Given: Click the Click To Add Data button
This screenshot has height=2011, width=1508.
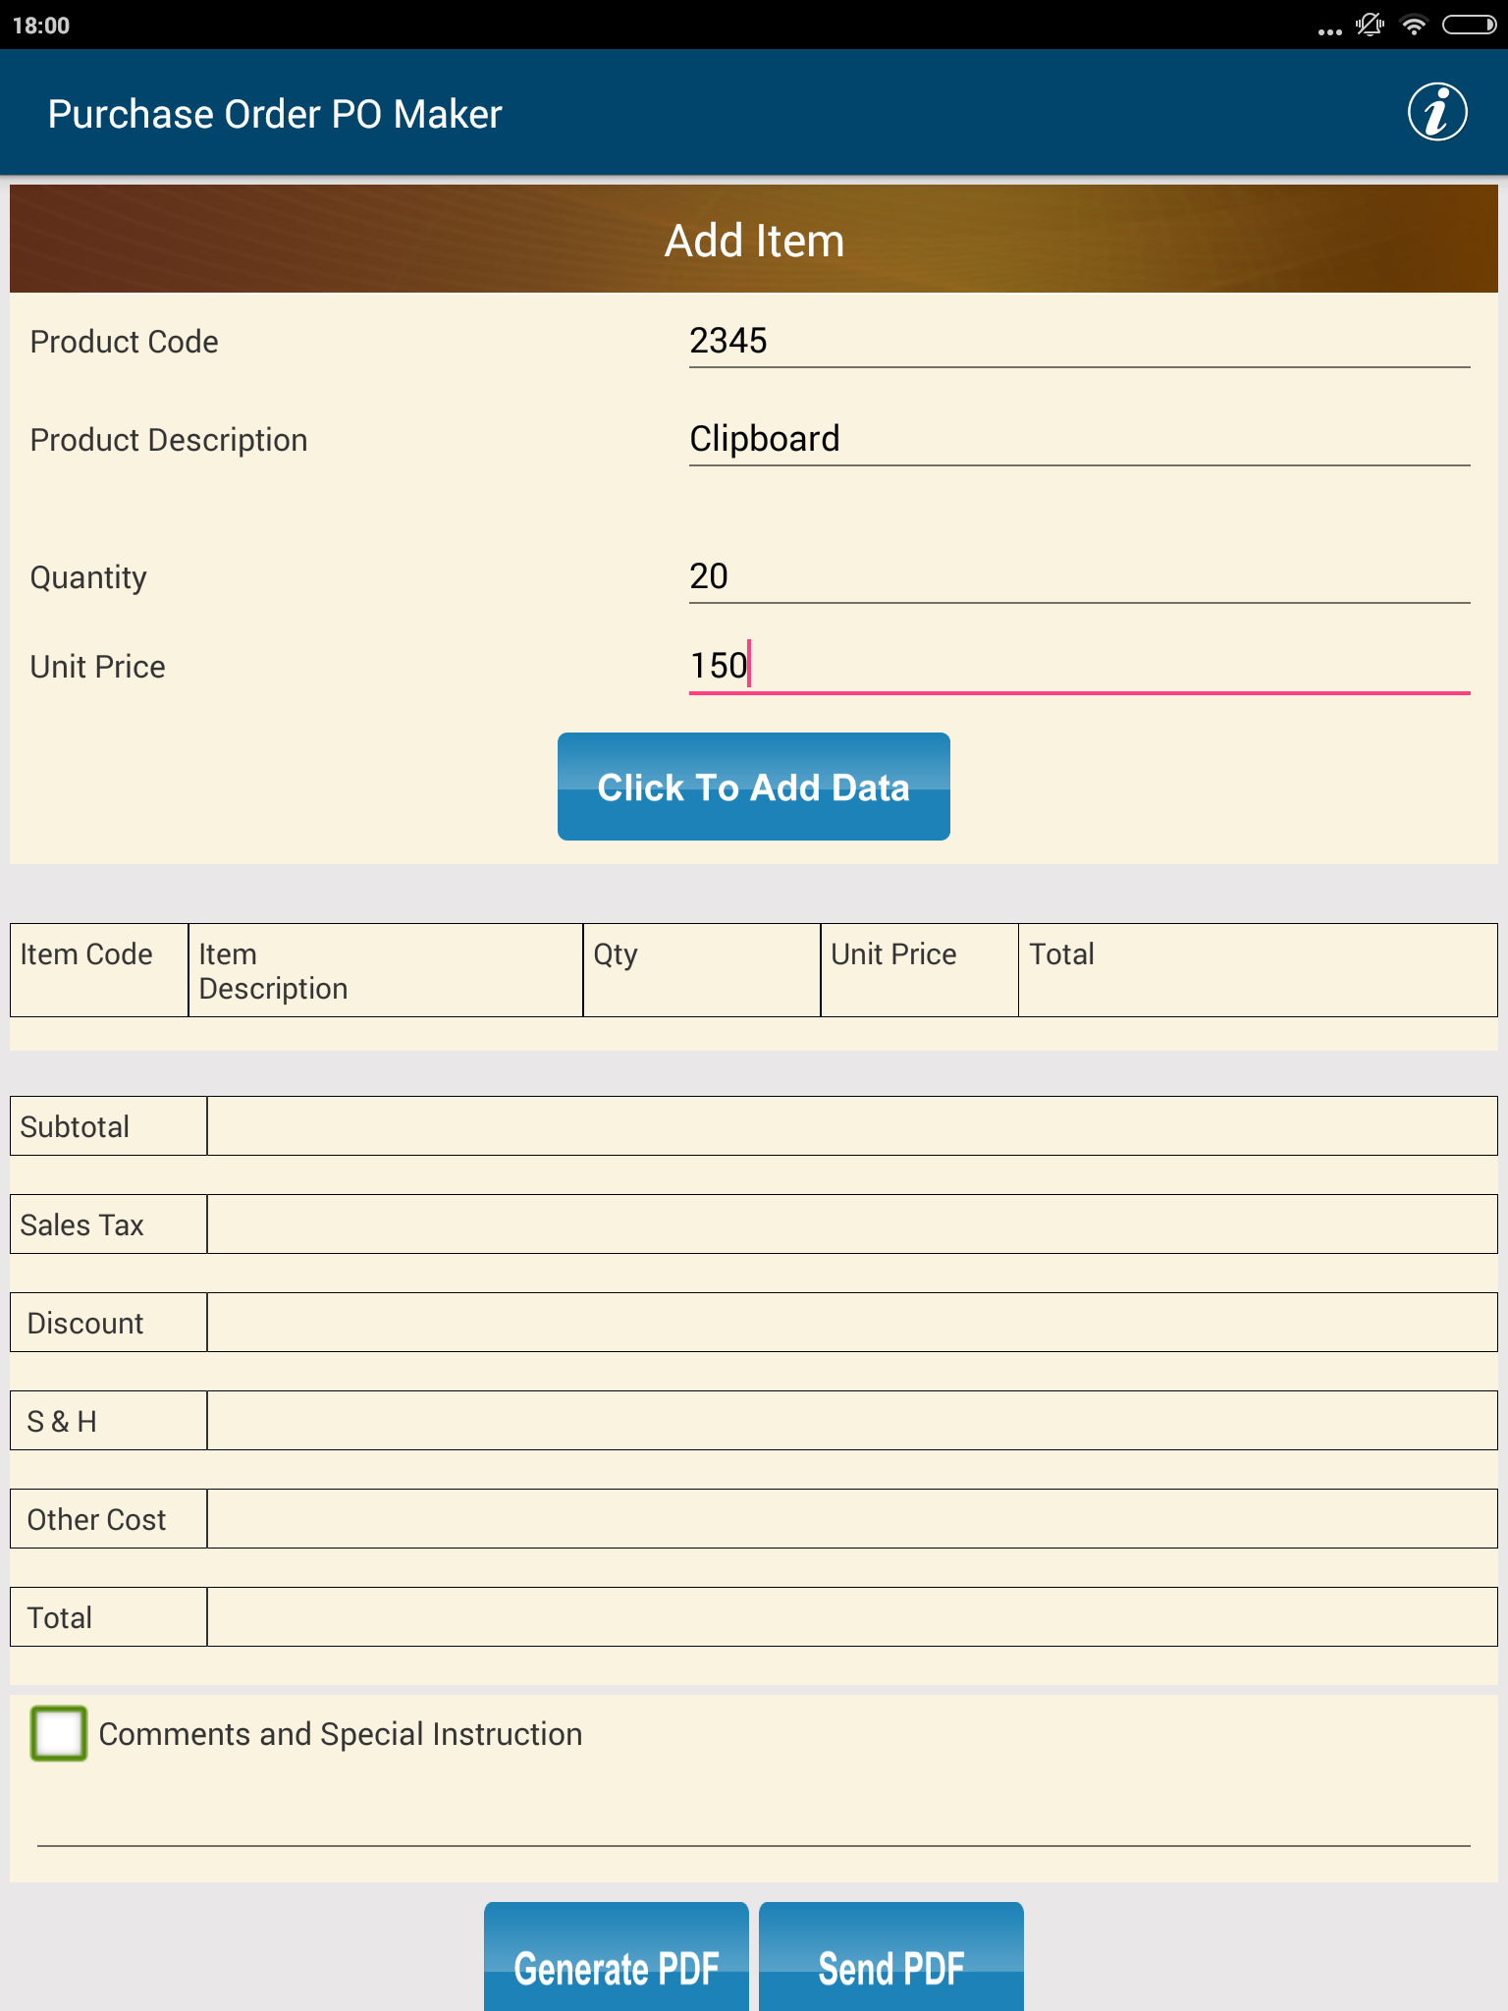Looking at the screenshot, I should coord(754,787).
